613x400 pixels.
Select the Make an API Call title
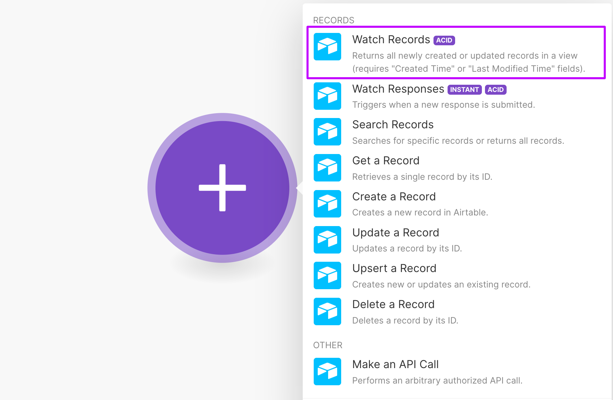395,364
